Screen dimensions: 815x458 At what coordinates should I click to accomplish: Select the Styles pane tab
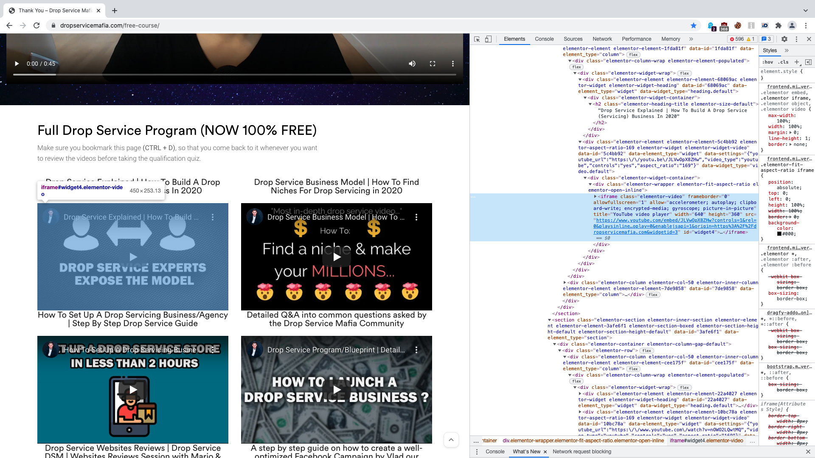point(770,50)
